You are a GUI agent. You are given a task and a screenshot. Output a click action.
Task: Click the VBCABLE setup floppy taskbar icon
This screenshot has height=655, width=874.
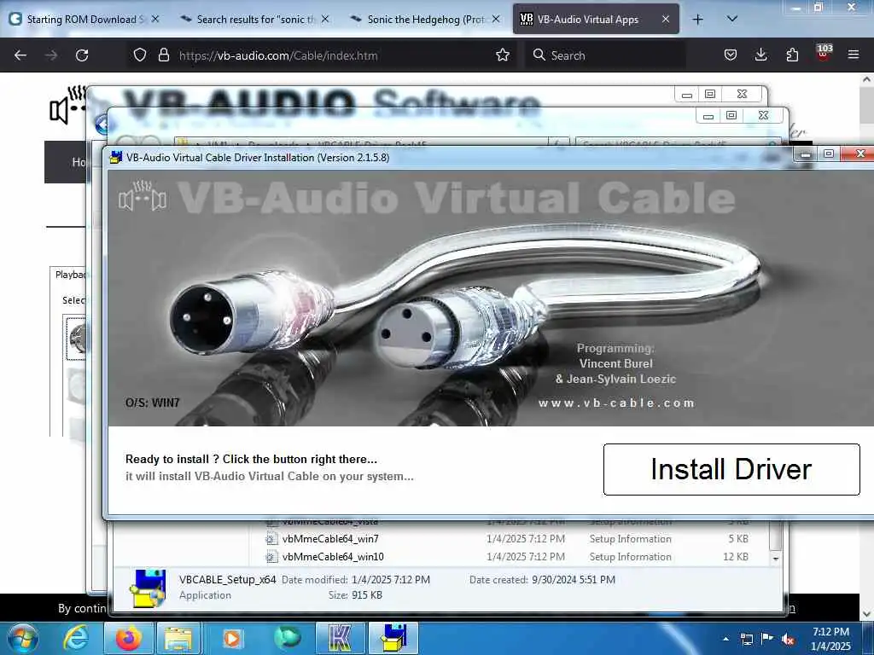coord(394,638)
